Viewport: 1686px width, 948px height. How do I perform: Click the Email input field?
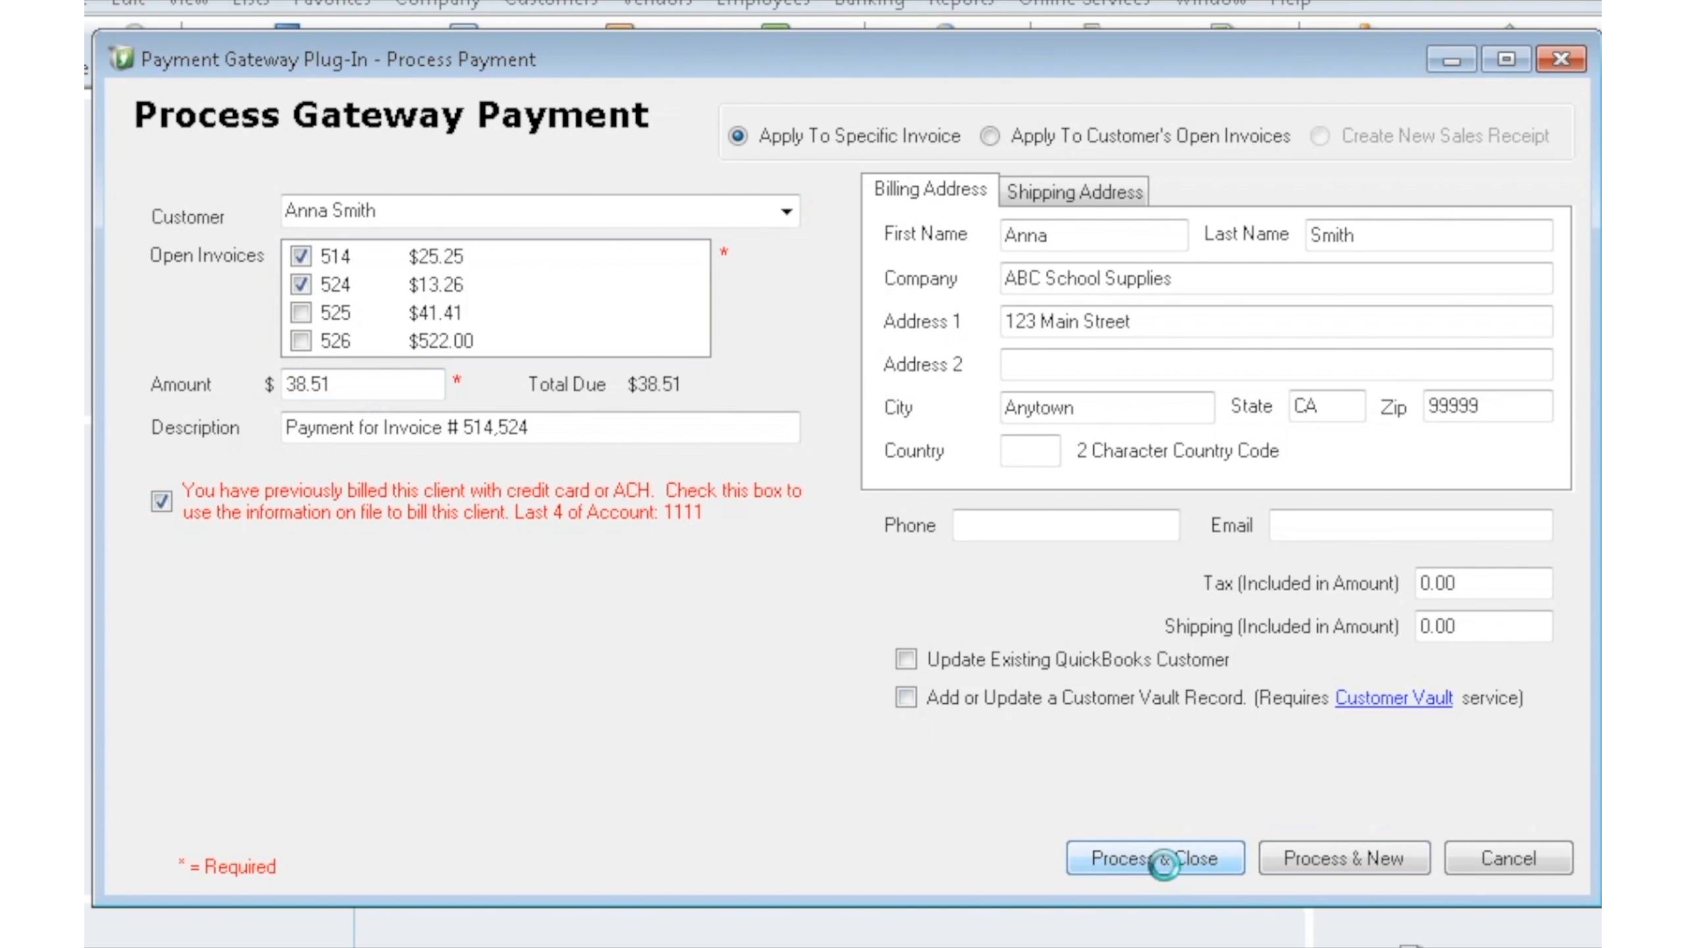pyautogui.click(x=1410, y=525)
